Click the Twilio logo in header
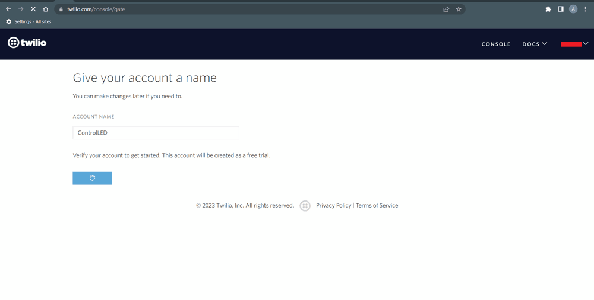Screen dimensions: 594x300 tap(27, 43)
